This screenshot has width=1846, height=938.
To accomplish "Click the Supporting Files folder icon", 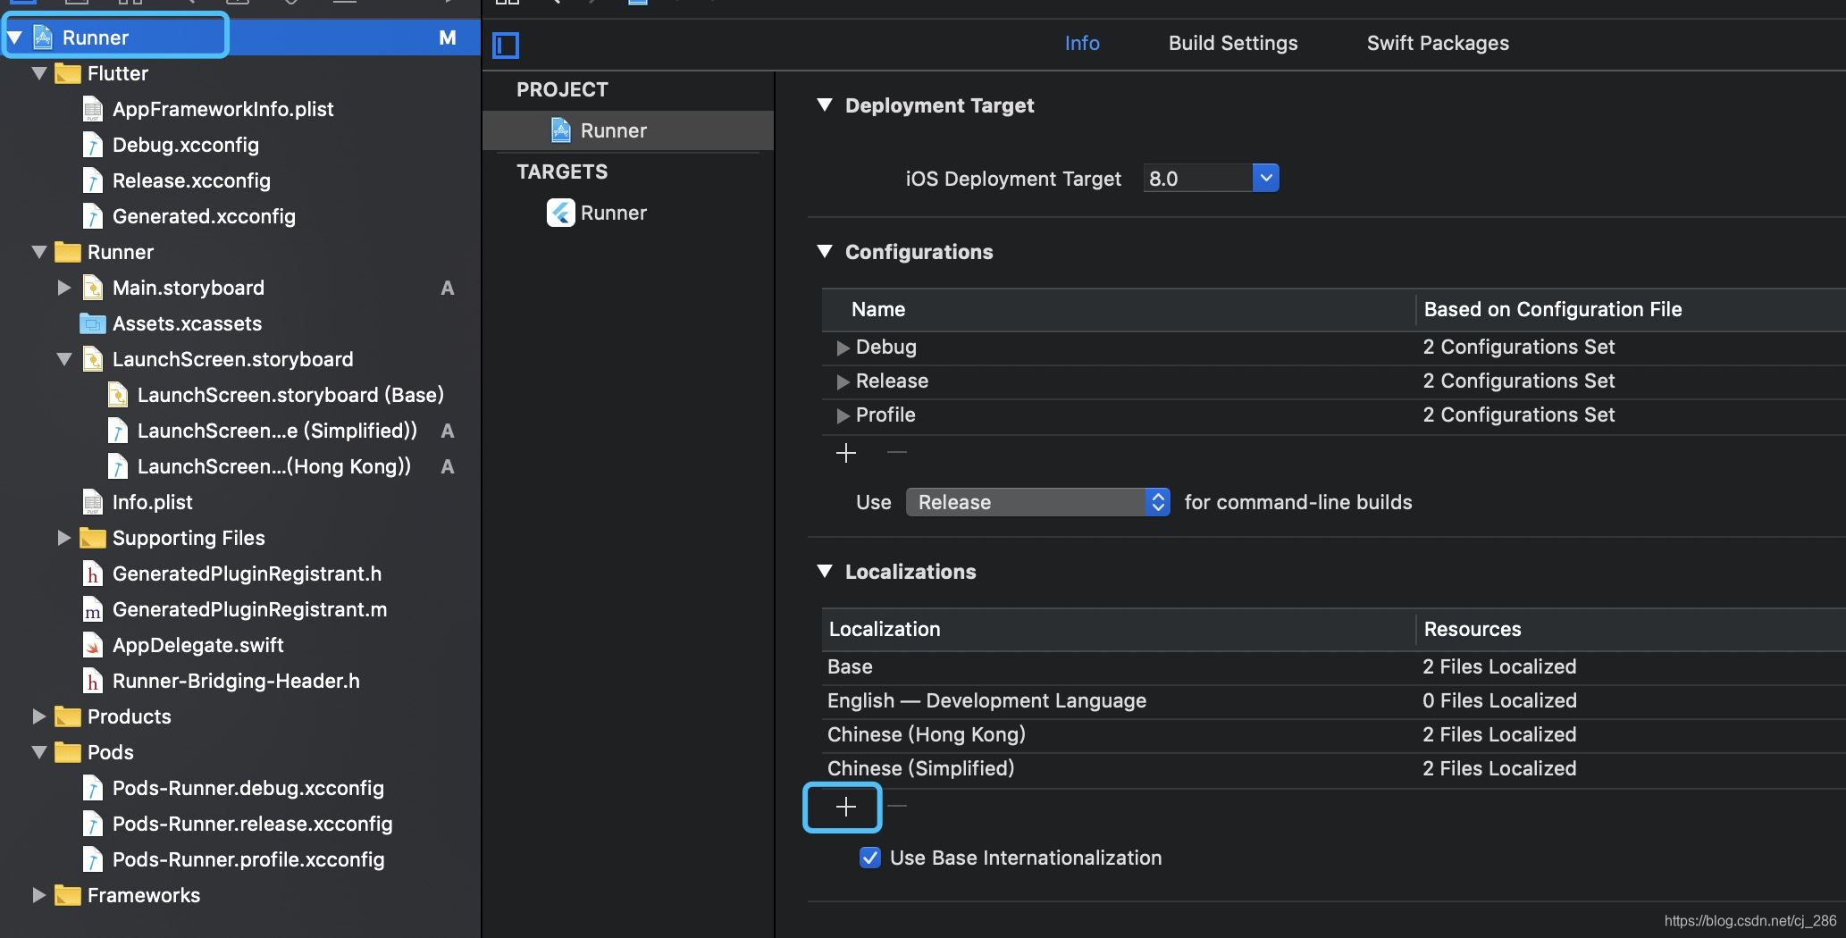I will point(93,538).
